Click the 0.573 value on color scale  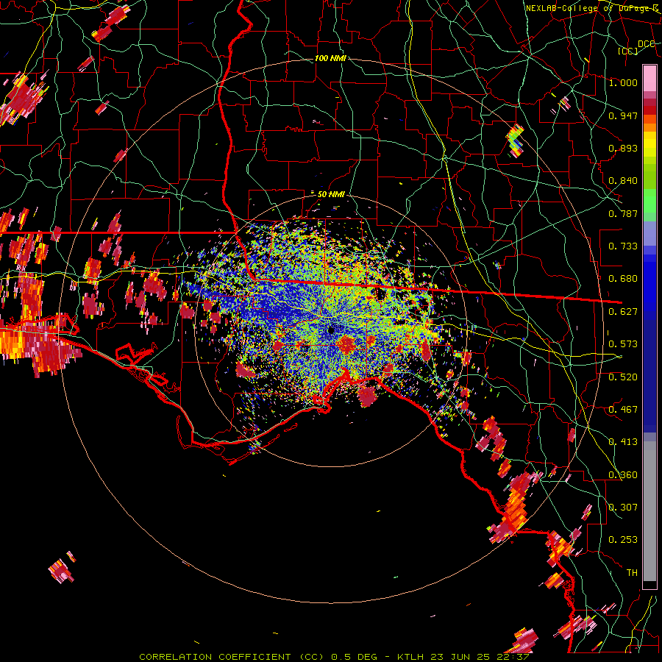(623, 344)
